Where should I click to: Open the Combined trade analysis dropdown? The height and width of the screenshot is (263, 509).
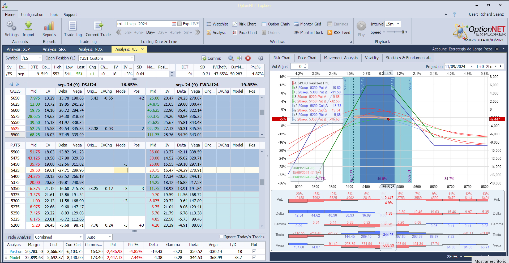pyautogui.click(x=81, y=237)
